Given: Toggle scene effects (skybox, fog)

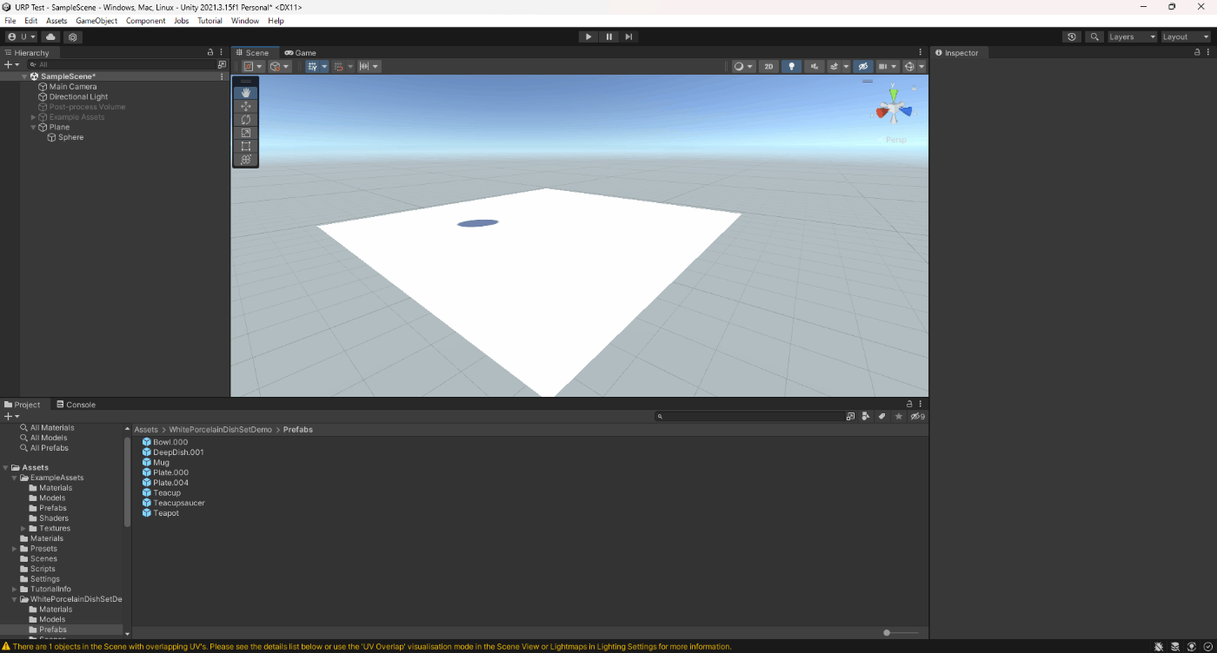Looking at the screenshot, I should [834, 66].
